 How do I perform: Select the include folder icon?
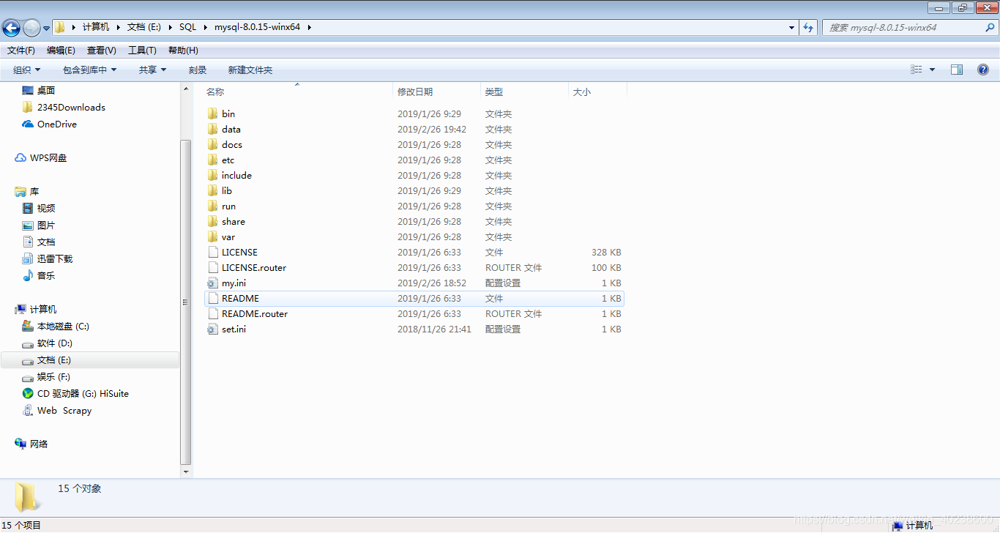[213, 175]
